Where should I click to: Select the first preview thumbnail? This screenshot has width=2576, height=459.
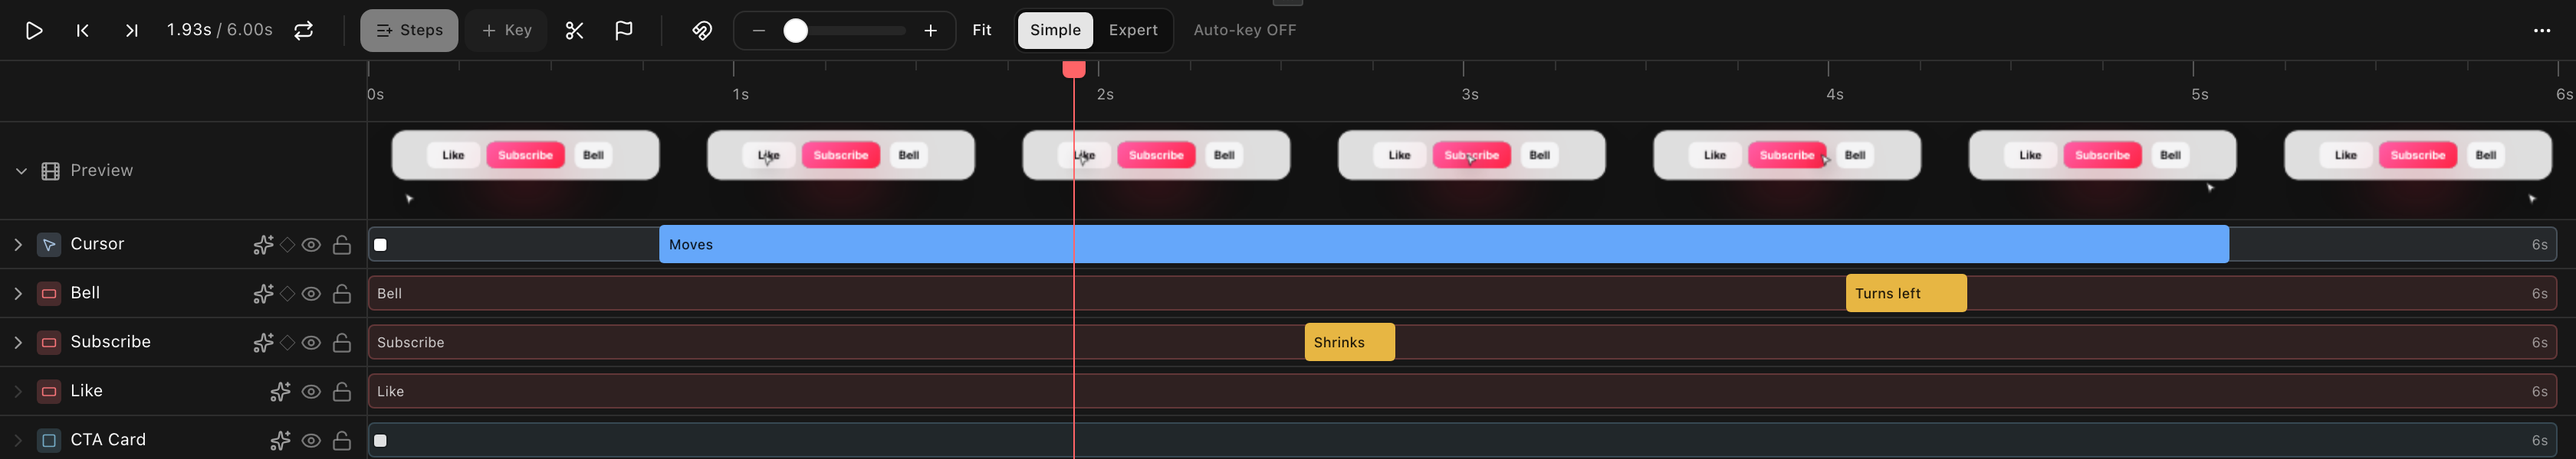(525, 155)
